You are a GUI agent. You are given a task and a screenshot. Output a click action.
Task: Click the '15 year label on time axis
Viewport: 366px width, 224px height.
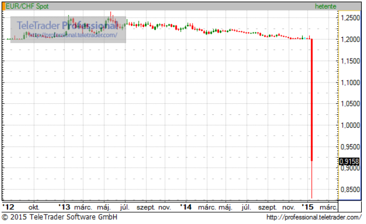[x=307, y=207]
